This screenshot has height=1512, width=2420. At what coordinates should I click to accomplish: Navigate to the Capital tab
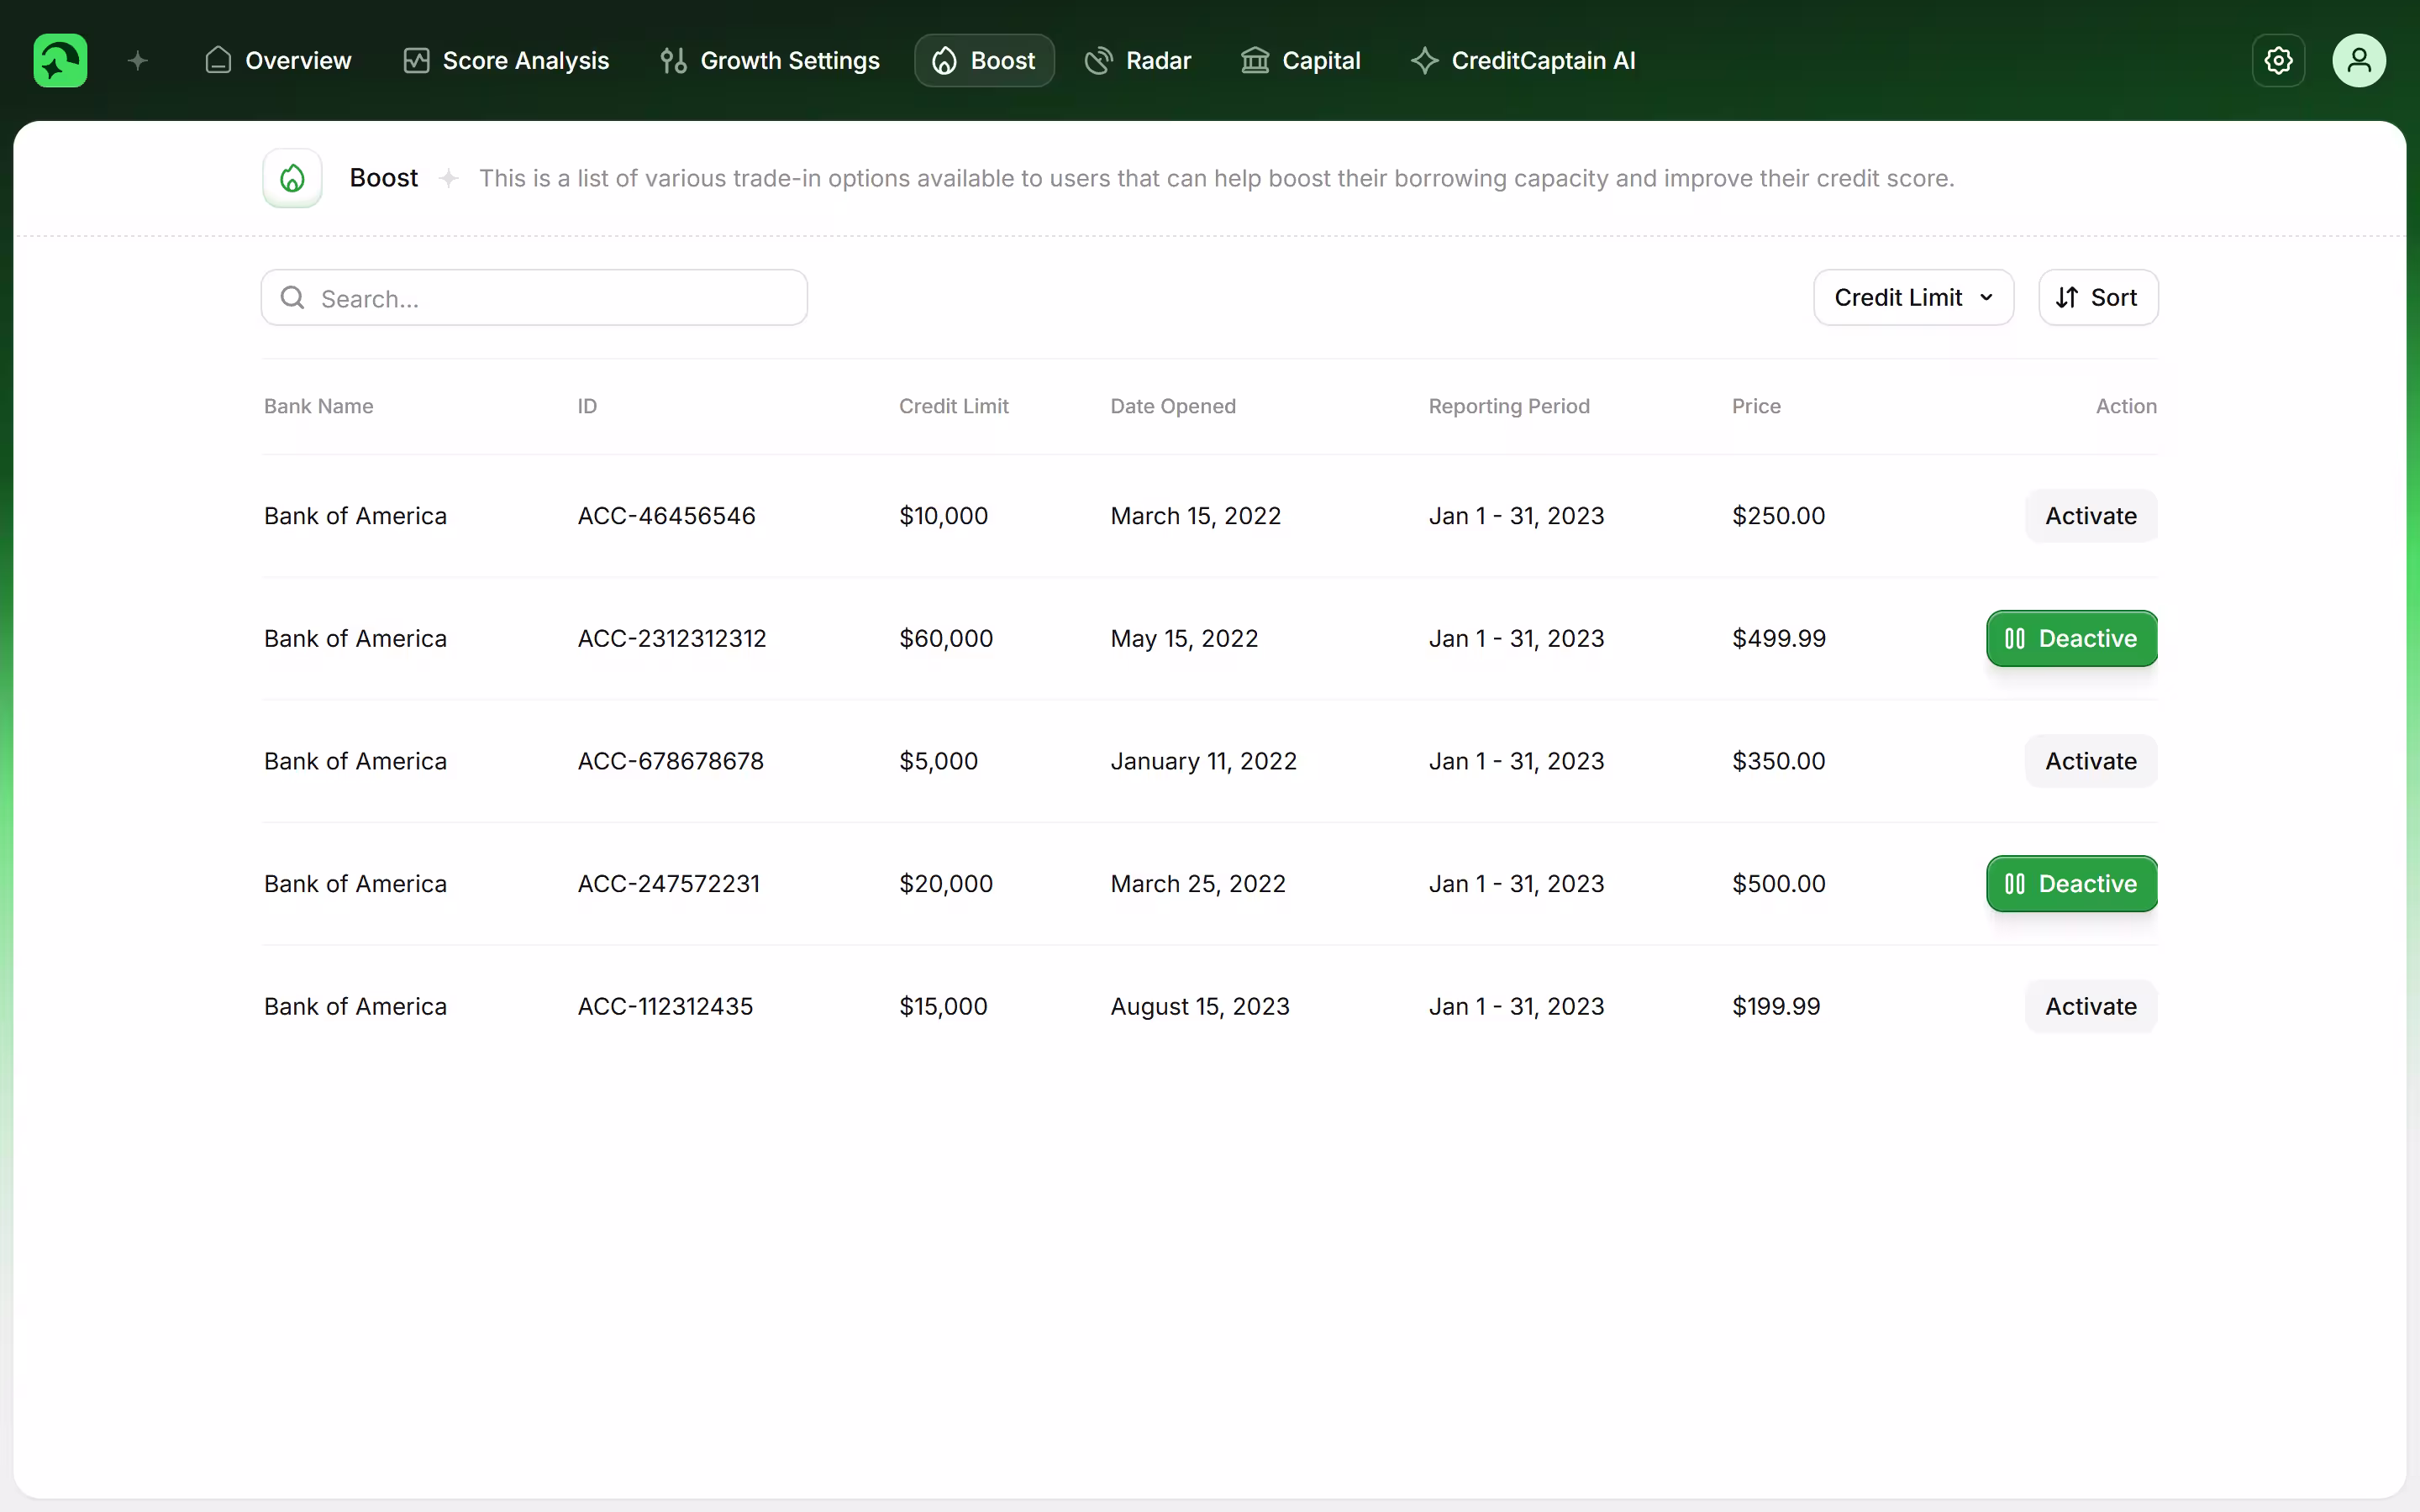click(1300, 60)
